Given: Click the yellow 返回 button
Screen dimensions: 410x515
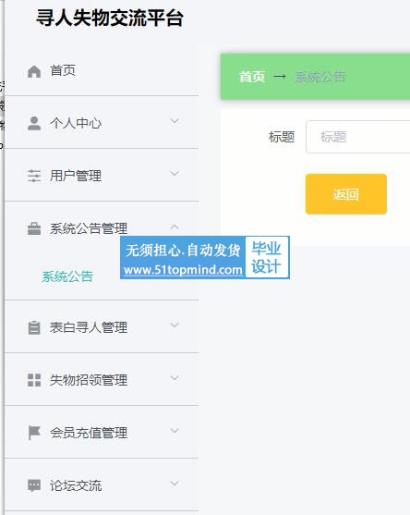Looking at the screenshot, I should pyautogui.click(x=346, y=194).
